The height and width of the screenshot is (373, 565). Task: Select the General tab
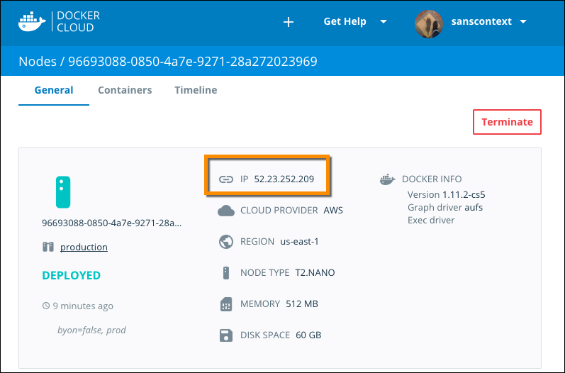54,90
